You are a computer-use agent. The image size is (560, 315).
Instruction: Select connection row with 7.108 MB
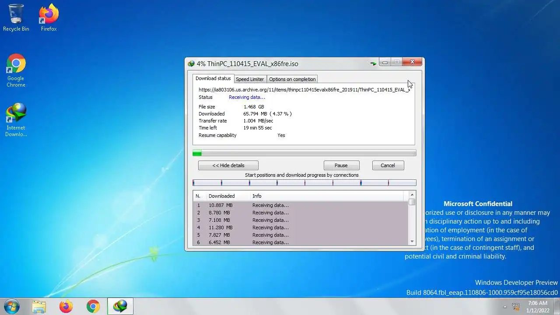[301, 220]
